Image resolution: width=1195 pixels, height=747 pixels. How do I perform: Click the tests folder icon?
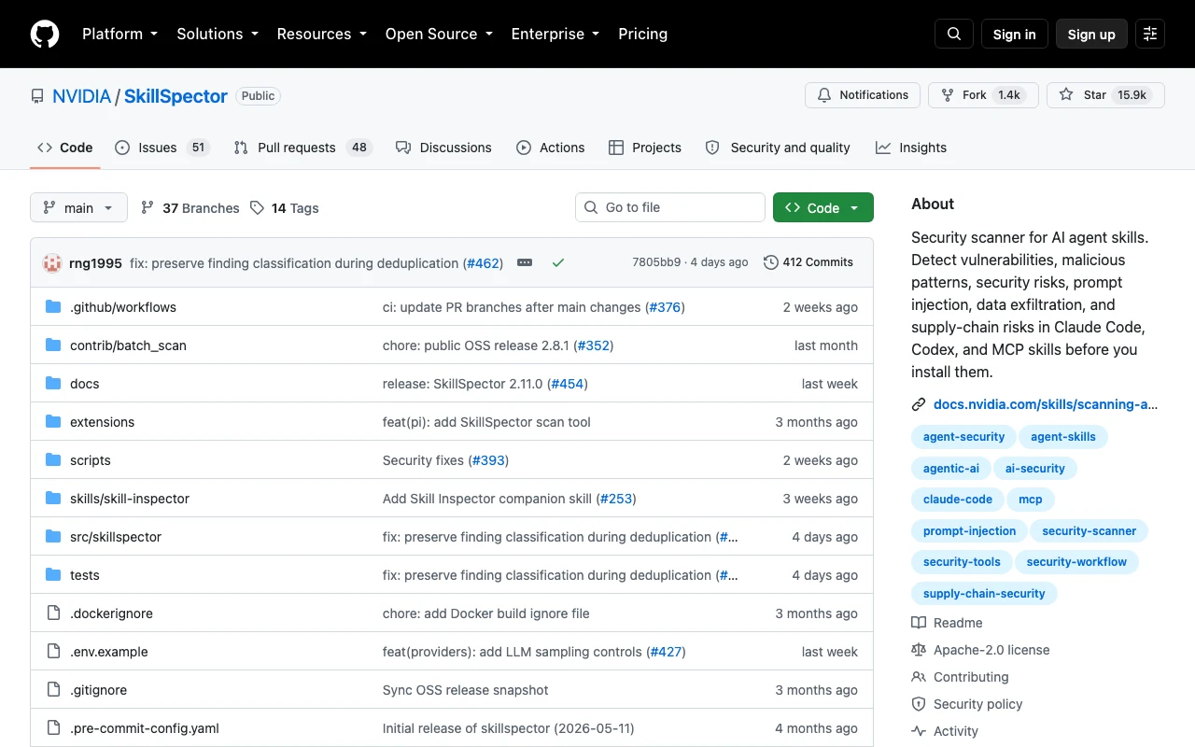point(53,575)
